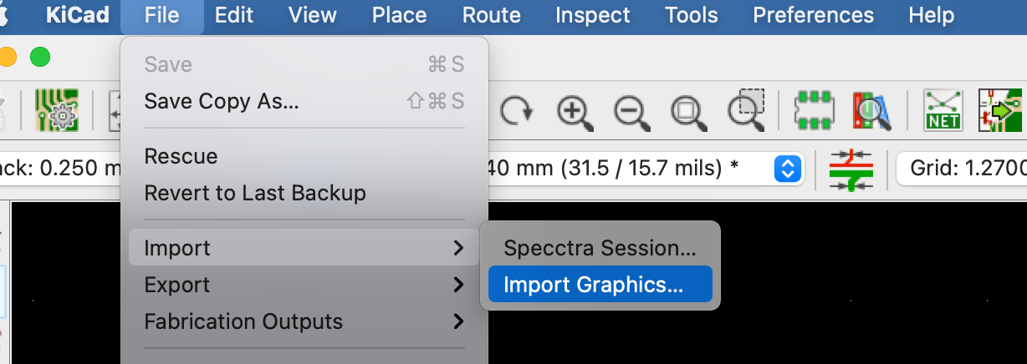
Task: Click the NET netlist icon
Action: (x=943, y=110)
